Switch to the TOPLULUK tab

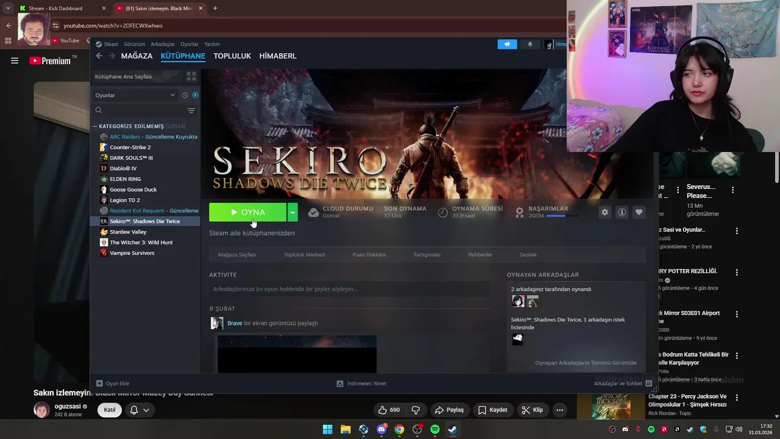[232, 55]
